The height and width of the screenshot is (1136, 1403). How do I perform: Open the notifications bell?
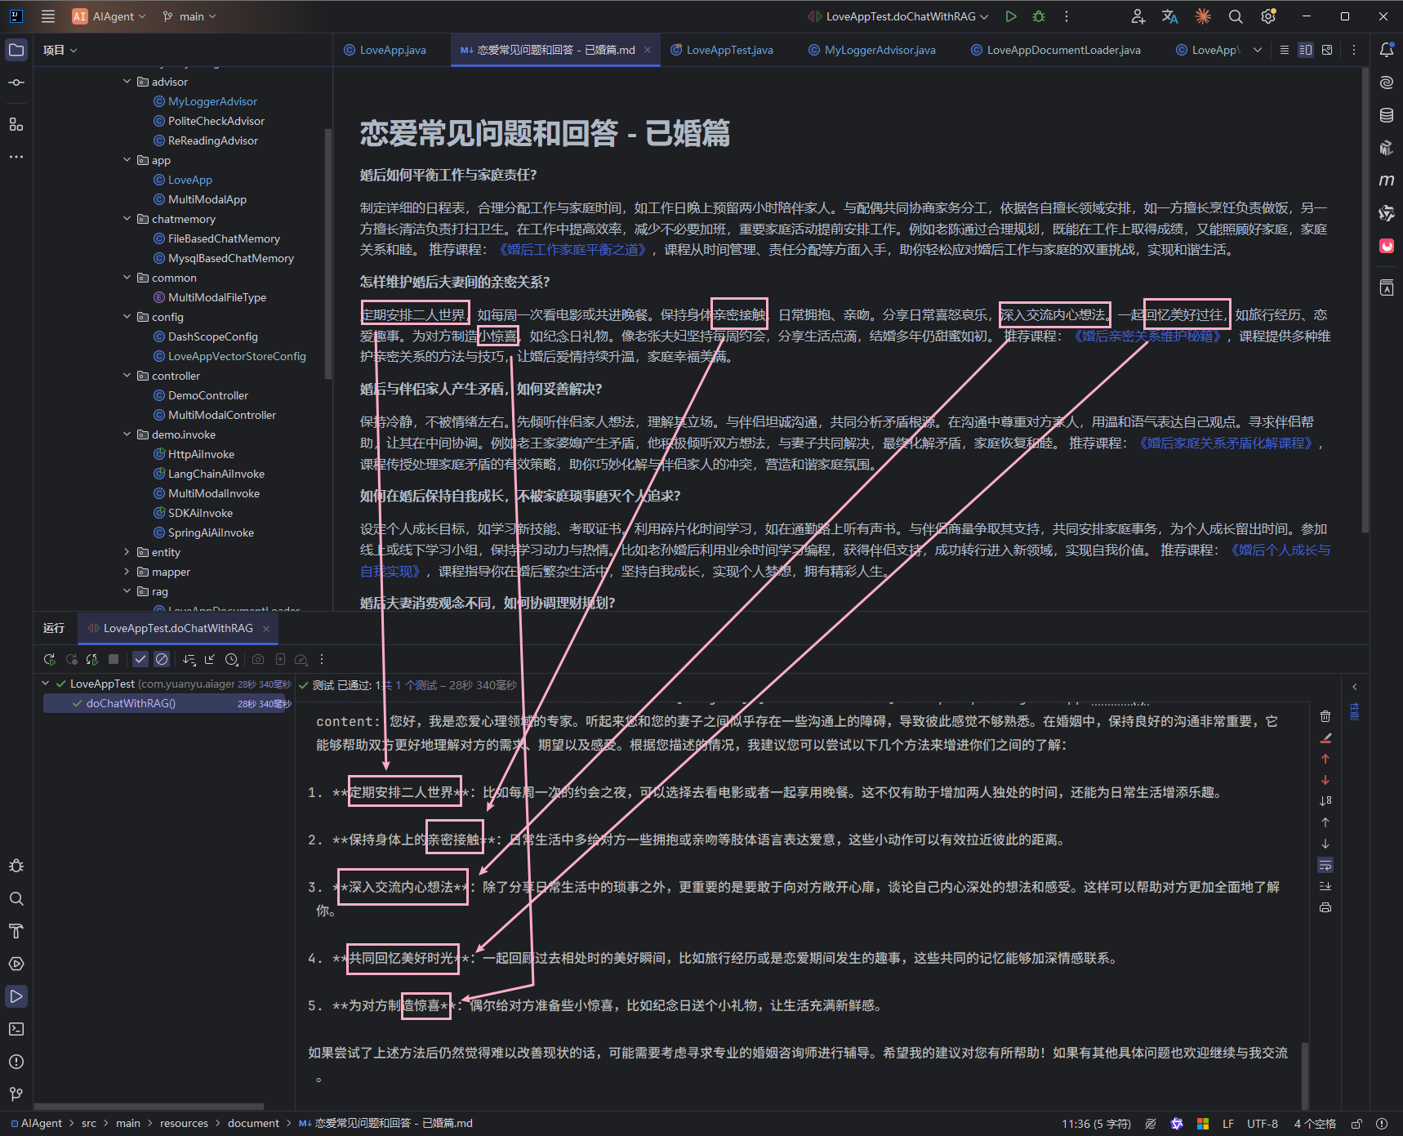[1386, 50]
